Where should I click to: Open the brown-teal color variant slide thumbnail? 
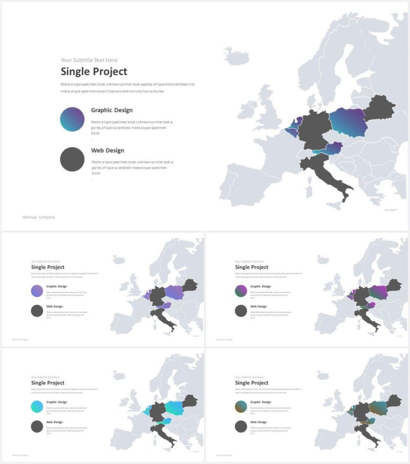307,405
